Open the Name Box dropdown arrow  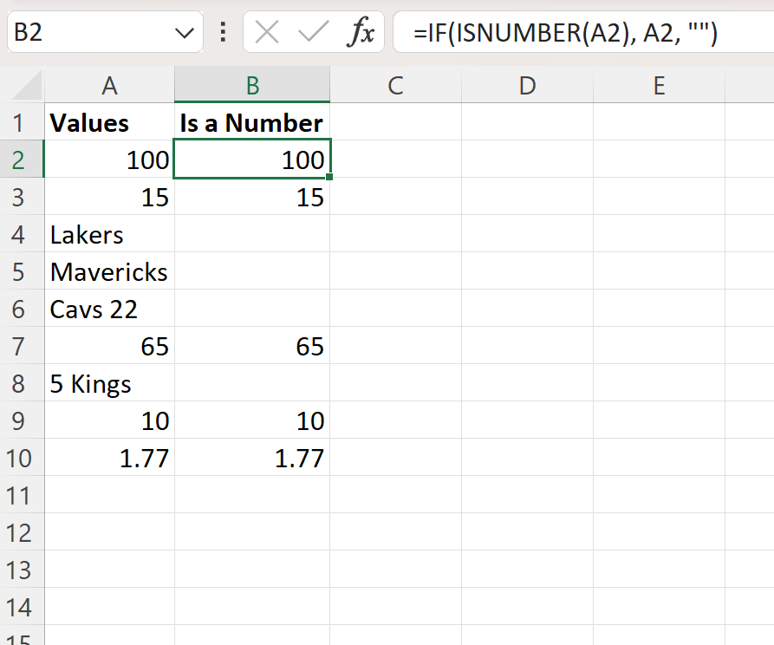pos(185,32)
